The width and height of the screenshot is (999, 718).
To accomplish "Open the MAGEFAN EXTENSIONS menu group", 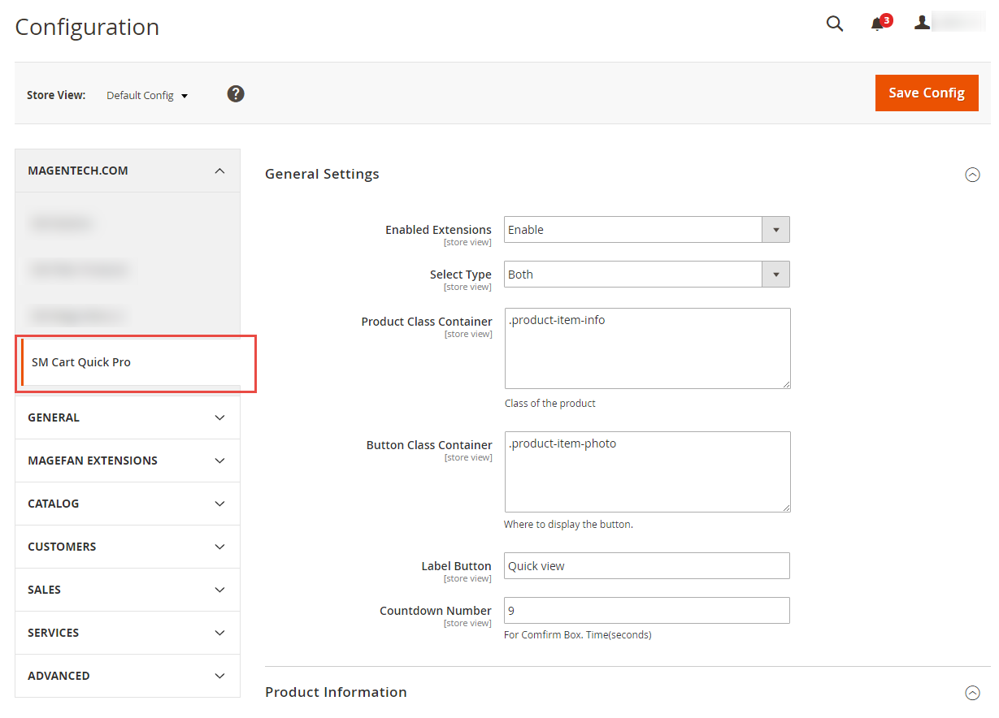I will click(x=128, y=461).
